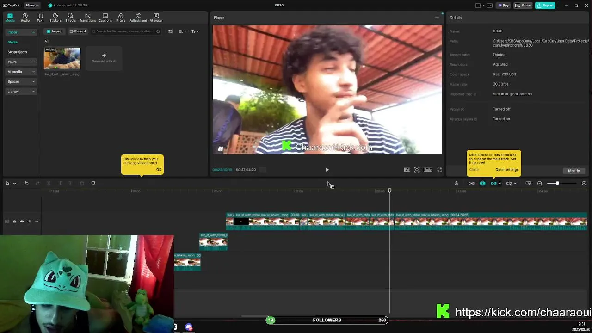Toggle the preview axis option
The height and width of the screenshot is (333, 592).
coord(509,184)
